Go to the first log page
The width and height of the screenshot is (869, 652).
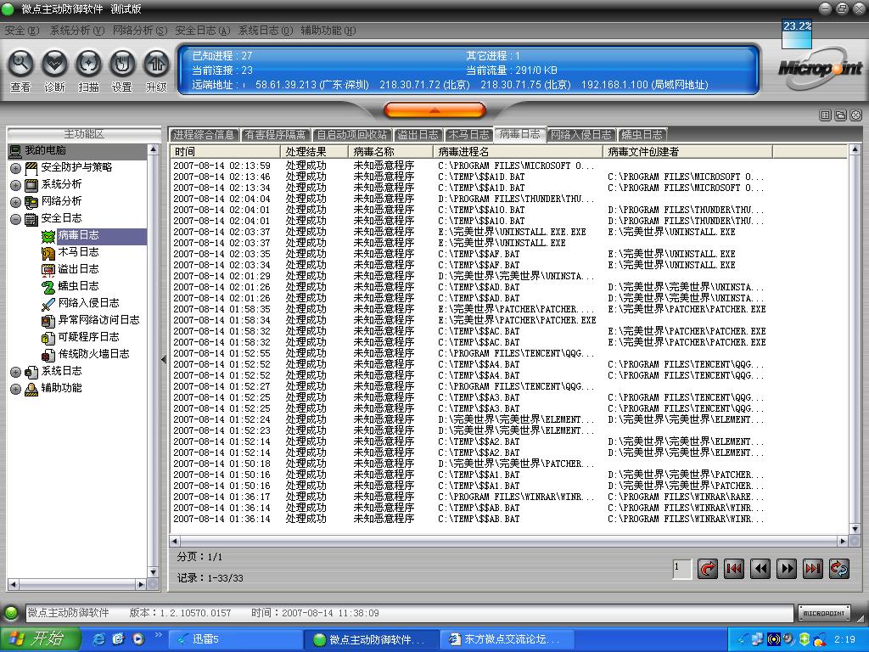point(734,569)
